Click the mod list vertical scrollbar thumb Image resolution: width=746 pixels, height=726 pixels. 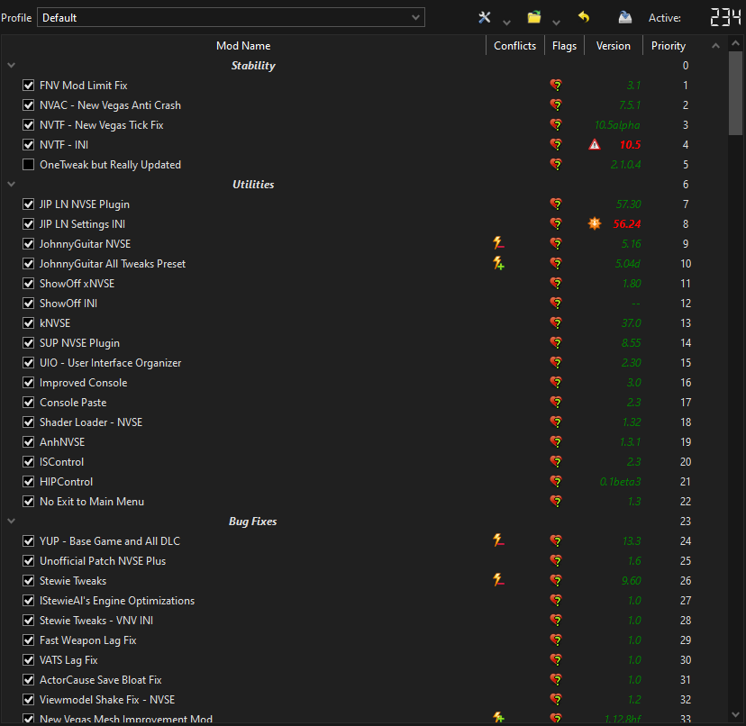(735, 94)
